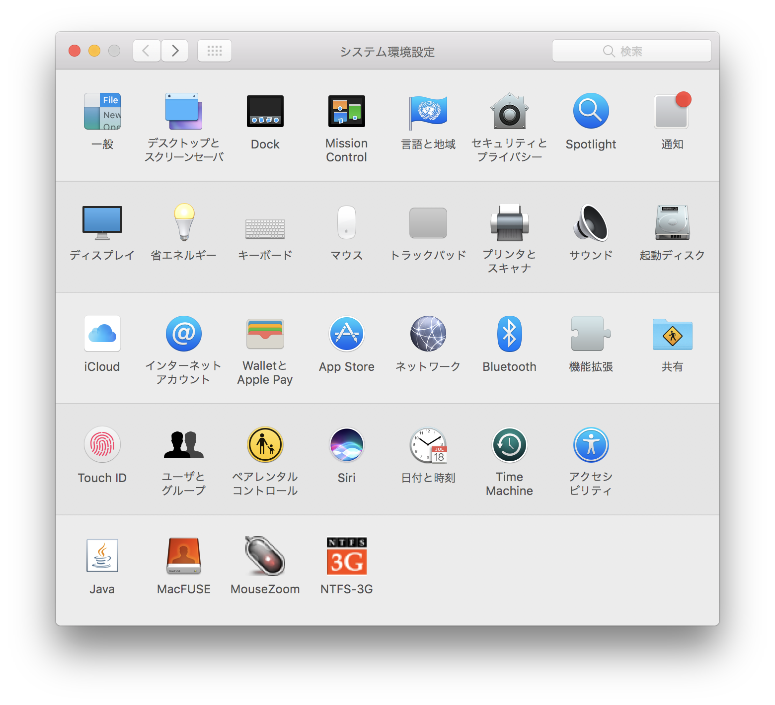
Task: Focus the 検索 search field
Action: [x=632, y=51]
